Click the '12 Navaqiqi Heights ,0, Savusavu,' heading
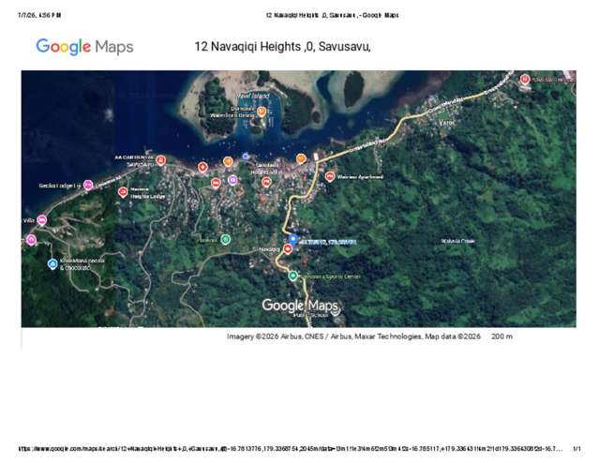Image resolution: width=599 pixels, height=463 pixels. (282, 47)
